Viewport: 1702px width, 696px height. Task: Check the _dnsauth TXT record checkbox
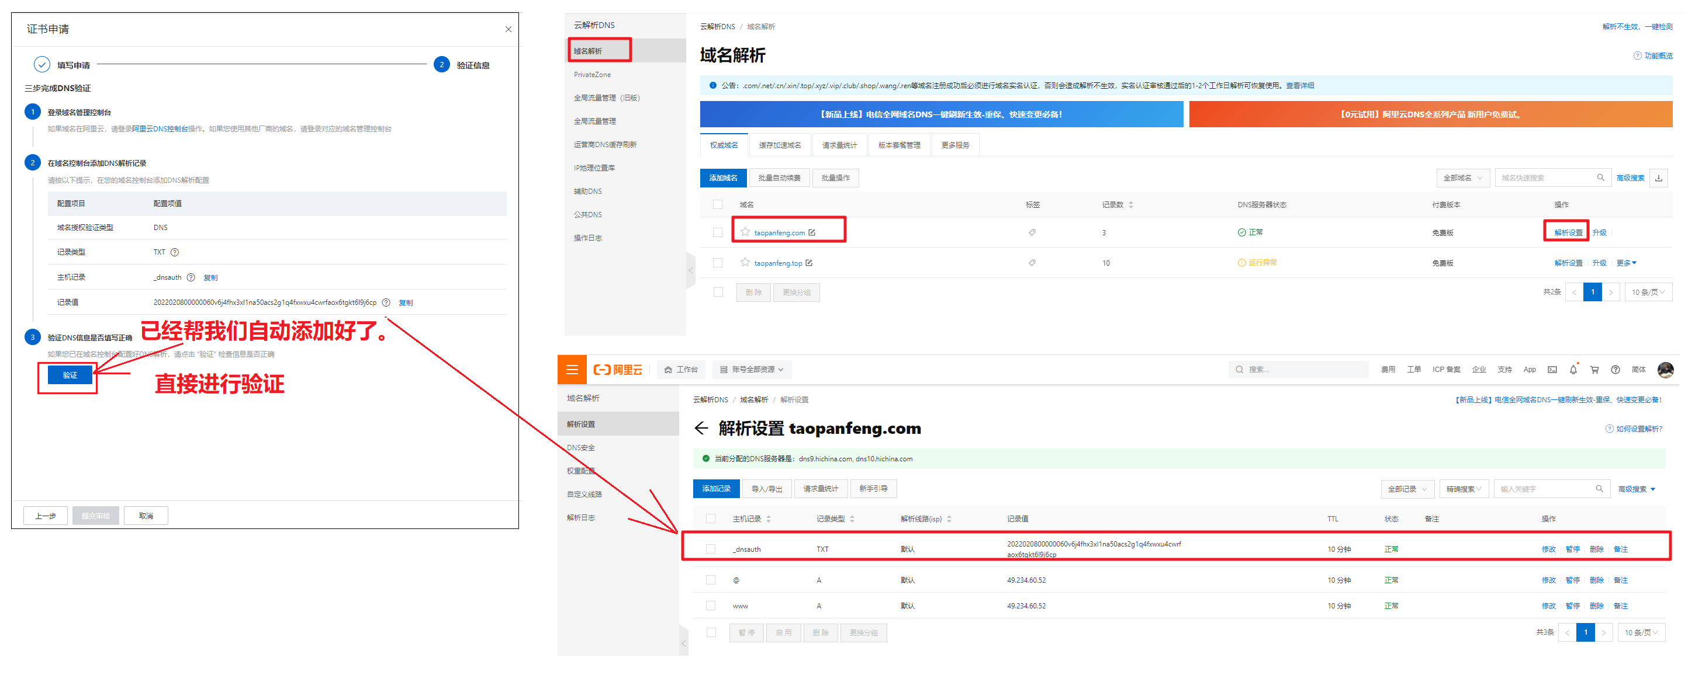[710, 549]
